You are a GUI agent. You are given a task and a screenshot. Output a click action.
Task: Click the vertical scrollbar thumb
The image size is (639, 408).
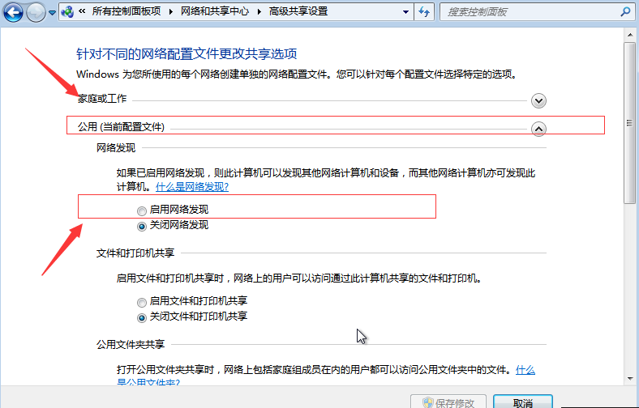coord(630,121)
